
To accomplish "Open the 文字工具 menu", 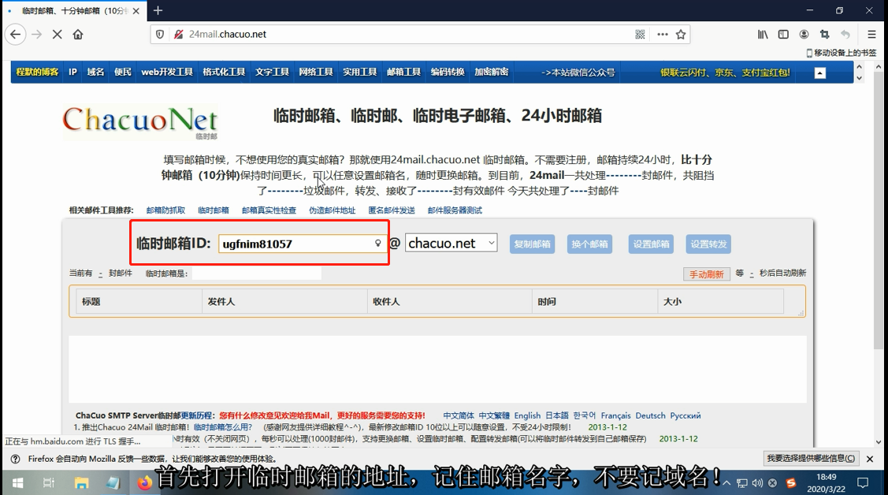I will [272, 72].
